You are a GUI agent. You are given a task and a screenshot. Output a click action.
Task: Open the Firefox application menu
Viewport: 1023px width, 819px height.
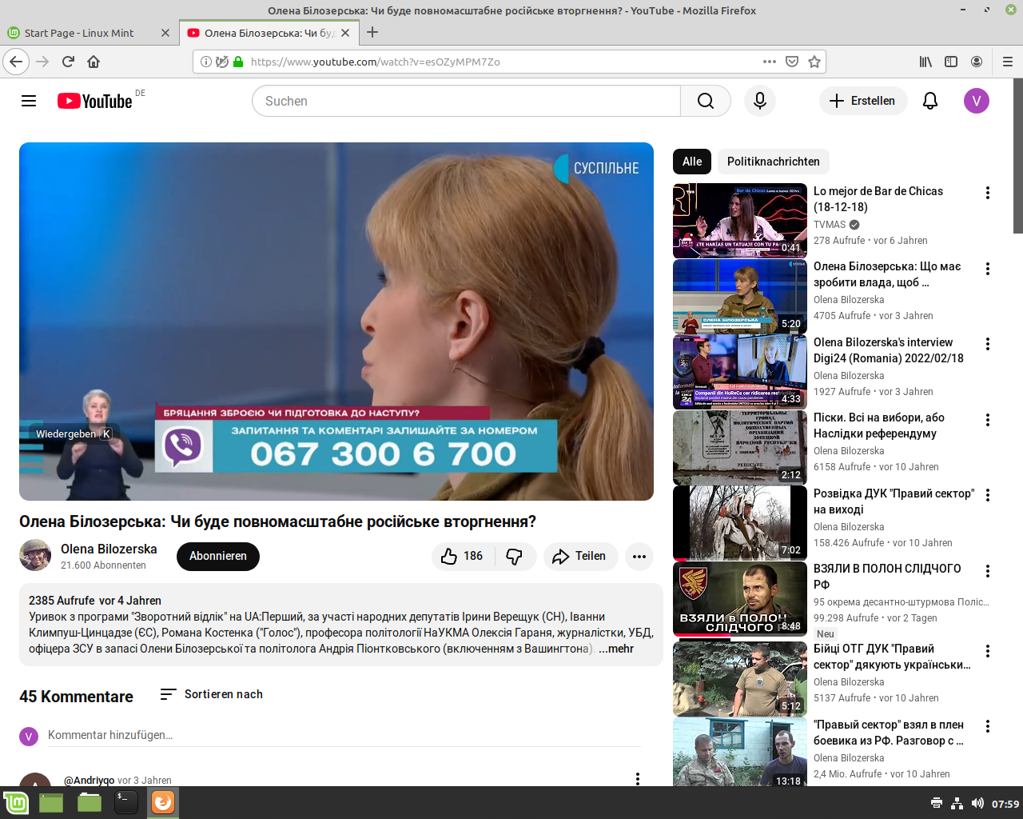[x=1008, y=62]
